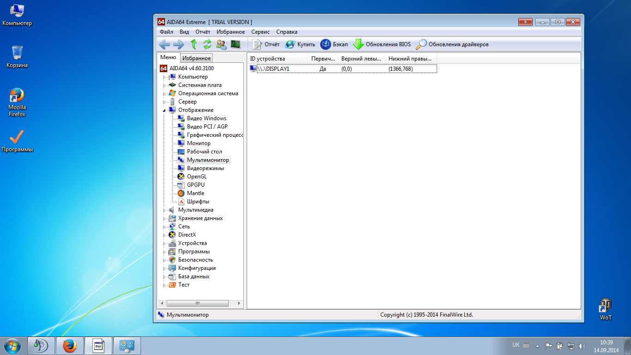Expand the Компьютер tree node
631x355 pixels.
click(164, 77)
